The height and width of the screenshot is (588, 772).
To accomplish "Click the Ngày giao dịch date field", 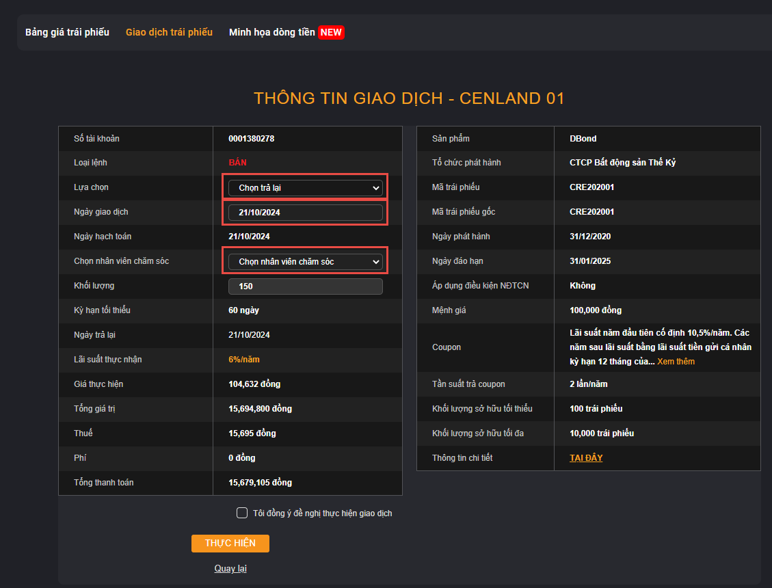I will click(305, 212).
